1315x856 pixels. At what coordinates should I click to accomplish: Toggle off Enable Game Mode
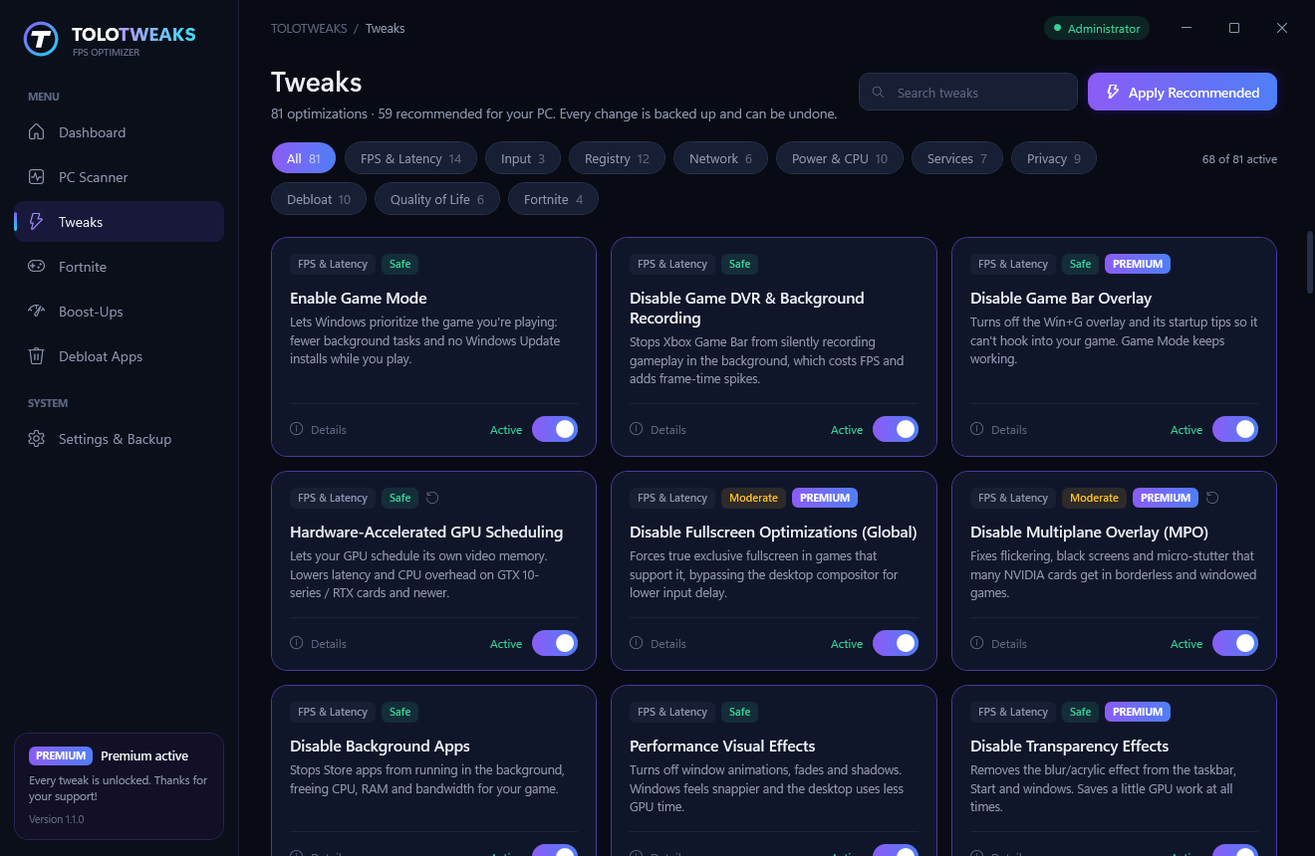coord(555,429)
